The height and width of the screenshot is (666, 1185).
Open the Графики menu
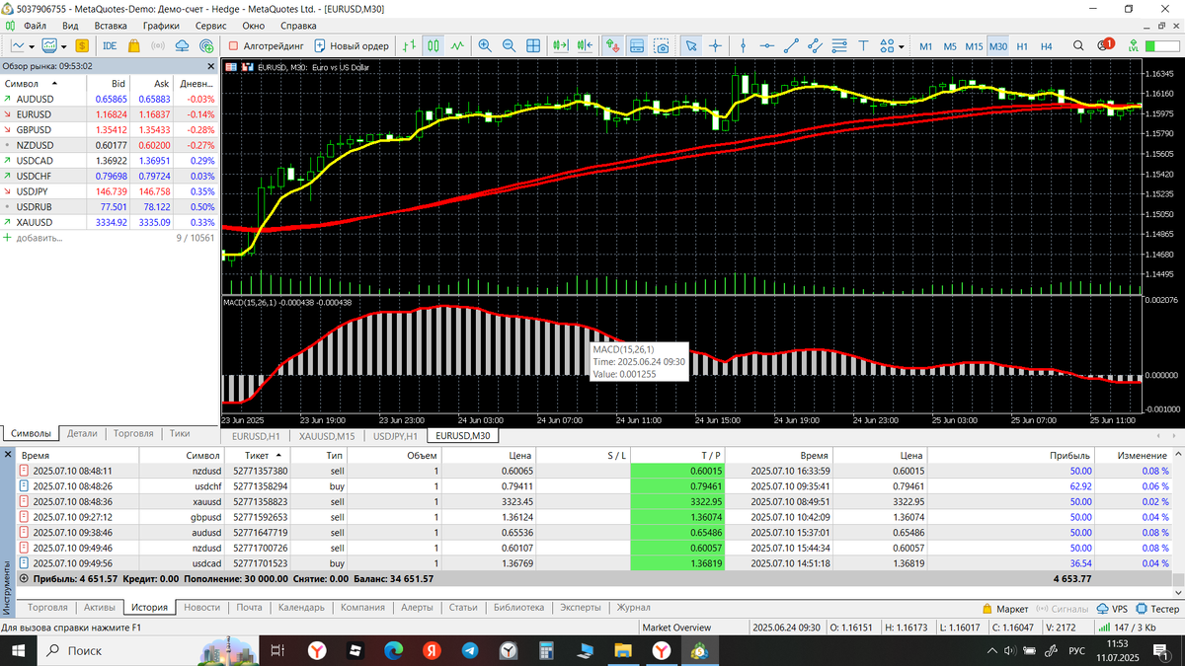[161, 25]
